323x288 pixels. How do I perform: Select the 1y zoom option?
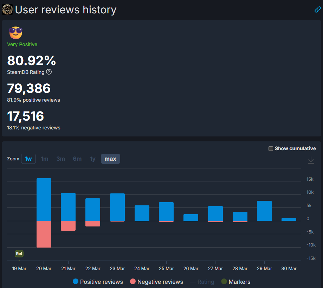pyautogui.click(x=92, y=159)
